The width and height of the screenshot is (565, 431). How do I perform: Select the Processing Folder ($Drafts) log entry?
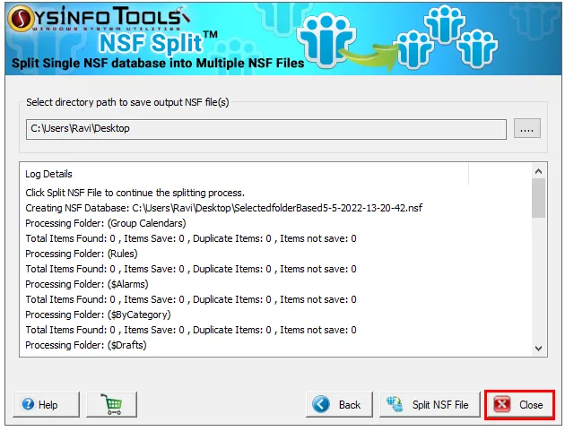tap(86, 345)
